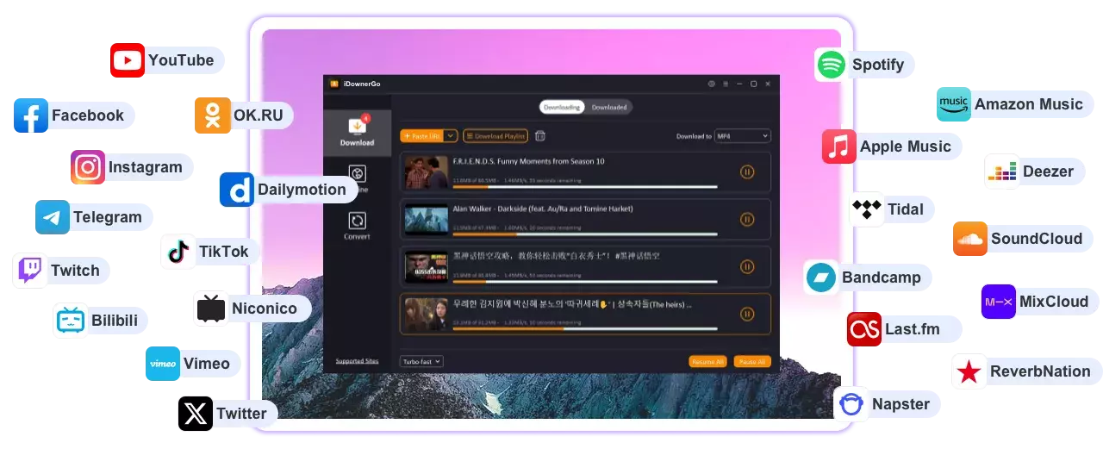The image size is (1103, 449).
Task: Click the Alan Walker - Darkside title text
Action: click(x=543, y=209)
